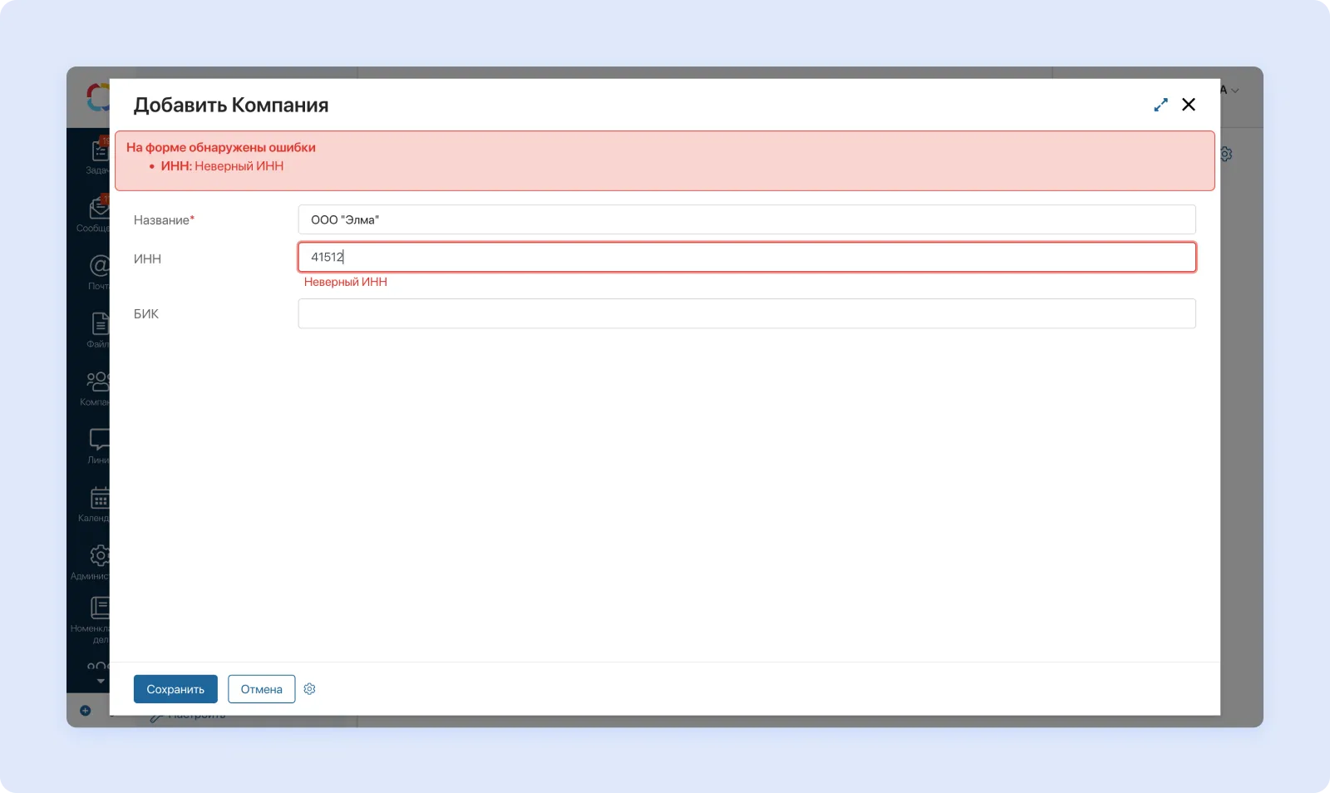This screenshot has width=1330, height=793.
Task: Open Файлы files icon in sidebar
Action: tap(99, 324)
